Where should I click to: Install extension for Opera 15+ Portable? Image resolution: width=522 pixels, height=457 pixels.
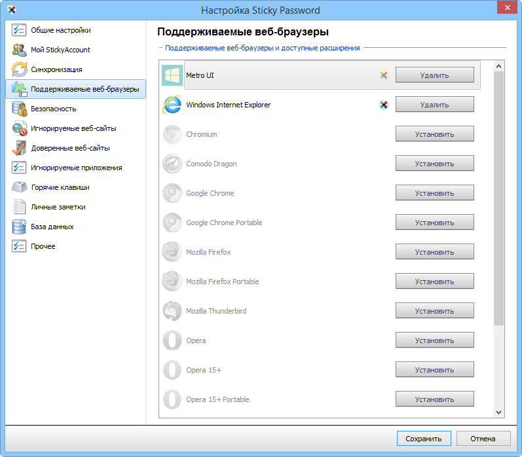(434, 399)
